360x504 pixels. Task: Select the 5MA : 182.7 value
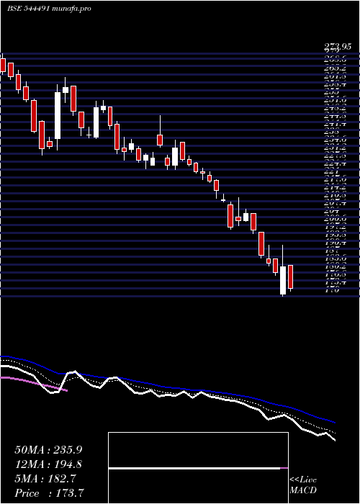tap(45, 479)
